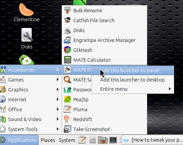Click the Bulk Rename folder panel launcher
Viewport: 183px width, 145px height.
click(x=103, y=140)
